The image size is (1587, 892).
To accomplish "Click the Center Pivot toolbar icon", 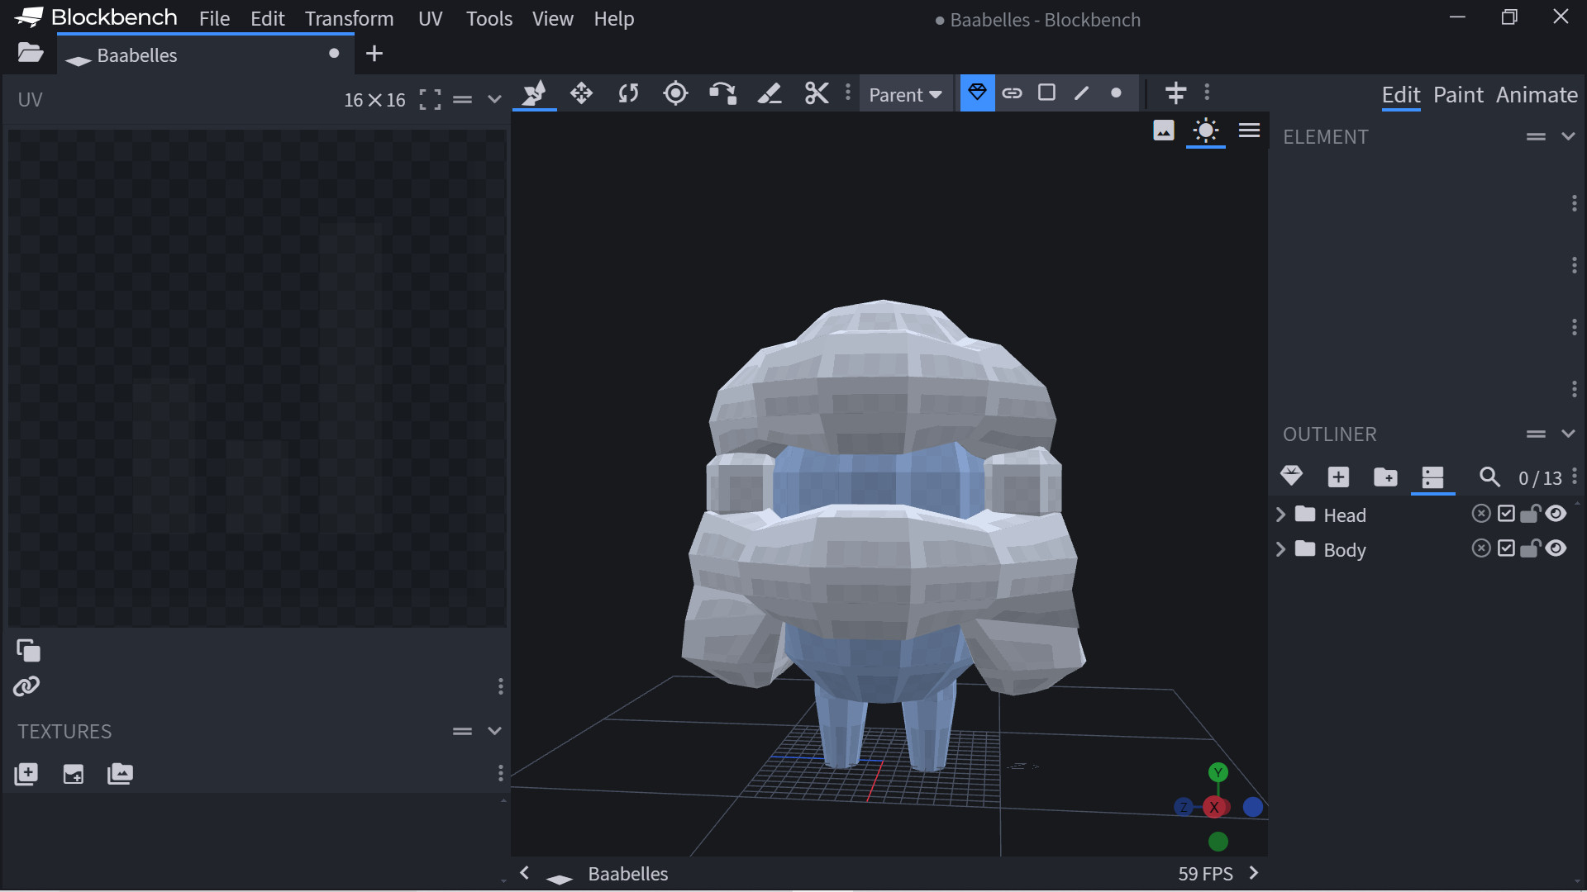I will [x=1175, y=93].
